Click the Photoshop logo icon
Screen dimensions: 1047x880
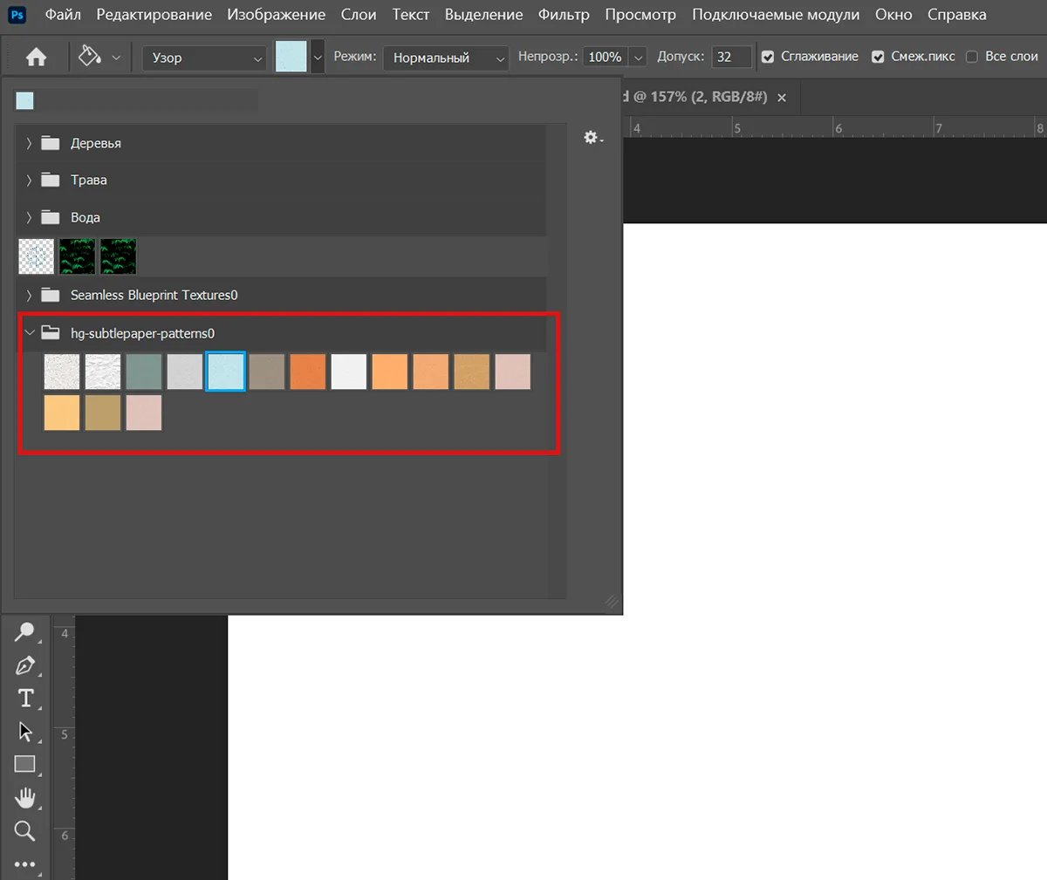tap(17, 15)
